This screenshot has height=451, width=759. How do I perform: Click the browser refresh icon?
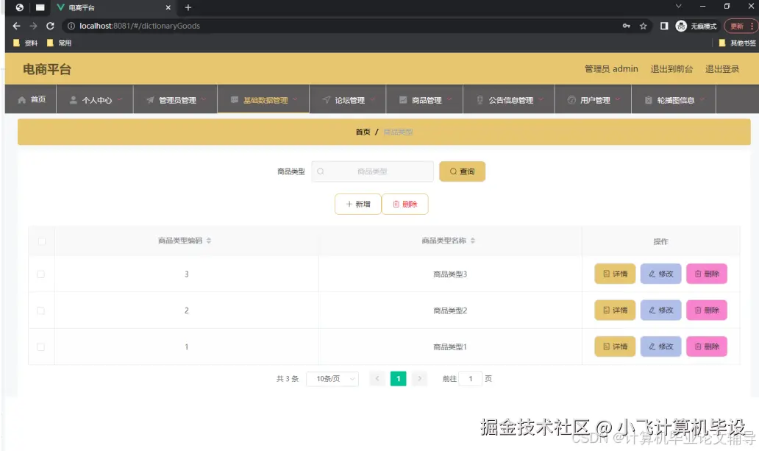49,25
